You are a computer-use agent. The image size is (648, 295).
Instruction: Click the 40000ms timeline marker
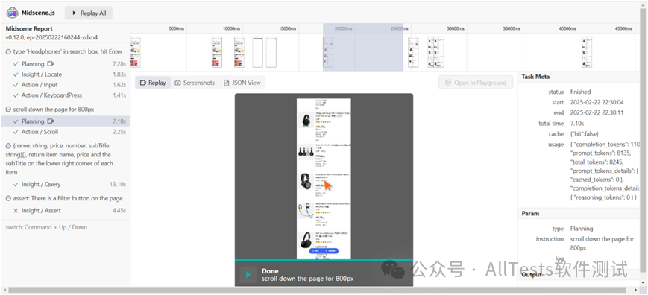pos(567,28)
